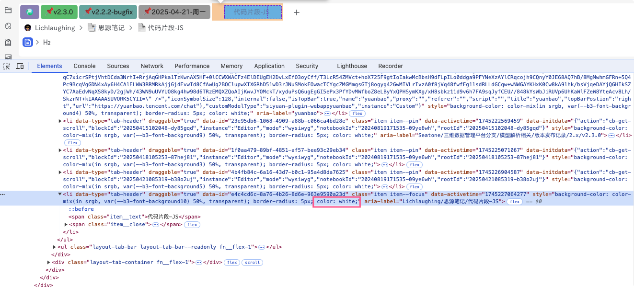Open the purple pinned tab with swirl icon
Image resolution: width=634 pixels, height=287 pixels.
[29, 12]
